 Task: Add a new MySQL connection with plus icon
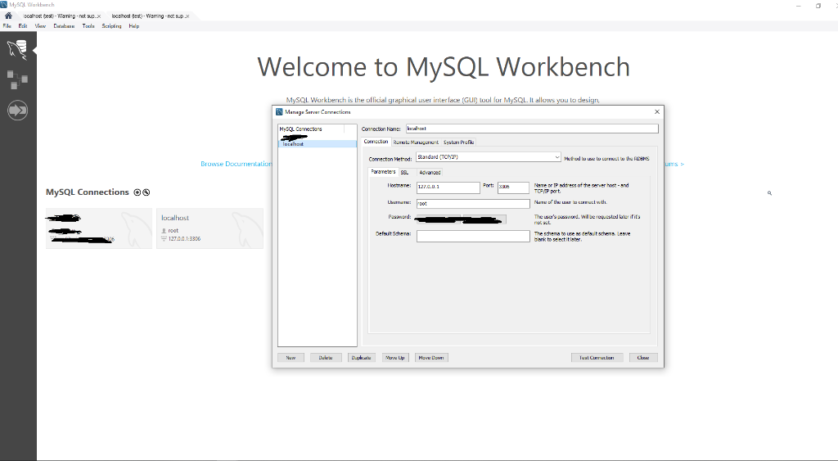137,192
